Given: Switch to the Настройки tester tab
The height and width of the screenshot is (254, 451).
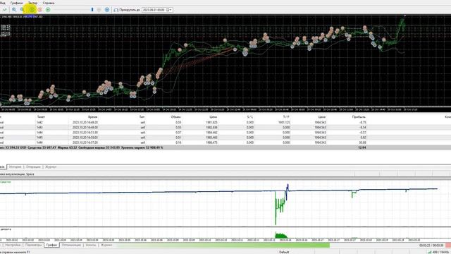Looking at the screenshot, I should tap(13, 245).
